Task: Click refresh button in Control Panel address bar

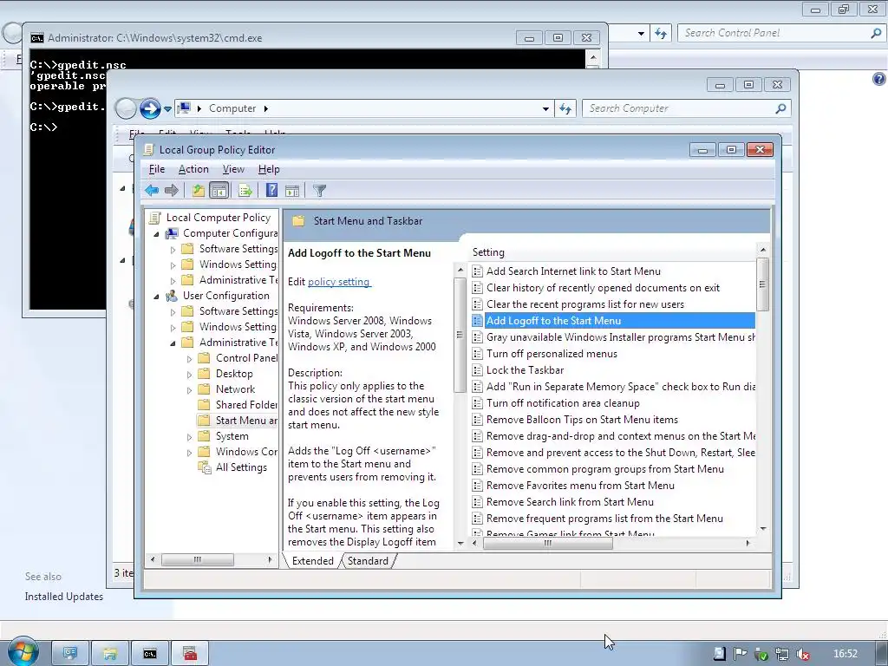Action: [x=660, y=34]
